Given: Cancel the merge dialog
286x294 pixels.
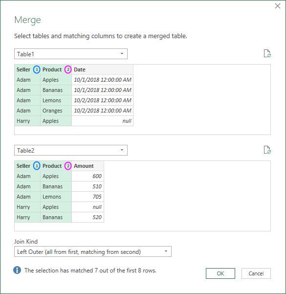Looking at the screenshot, I should tap(256, 273).
